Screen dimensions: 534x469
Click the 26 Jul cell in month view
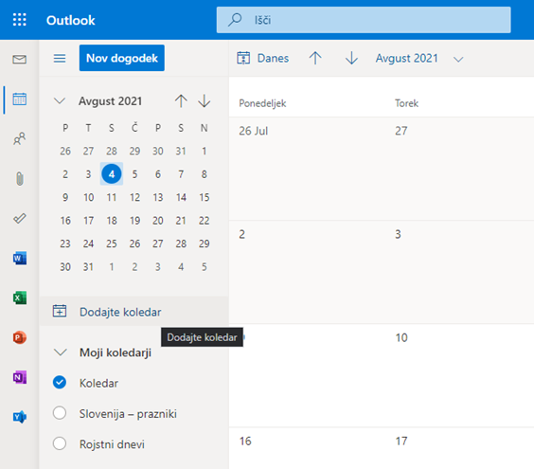(x=307, y=169)
